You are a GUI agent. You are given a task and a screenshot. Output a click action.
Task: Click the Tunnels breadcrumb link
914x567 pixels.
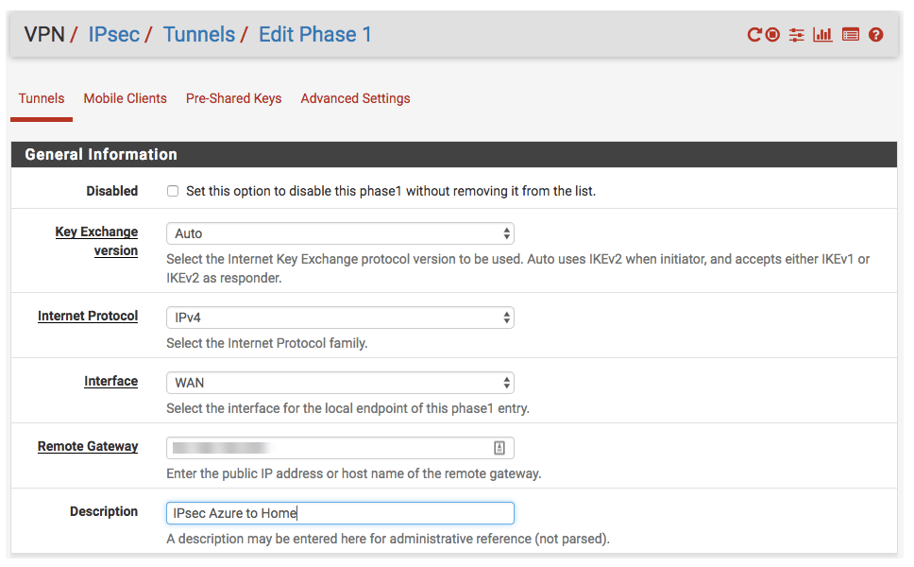[x=198, y=35]
